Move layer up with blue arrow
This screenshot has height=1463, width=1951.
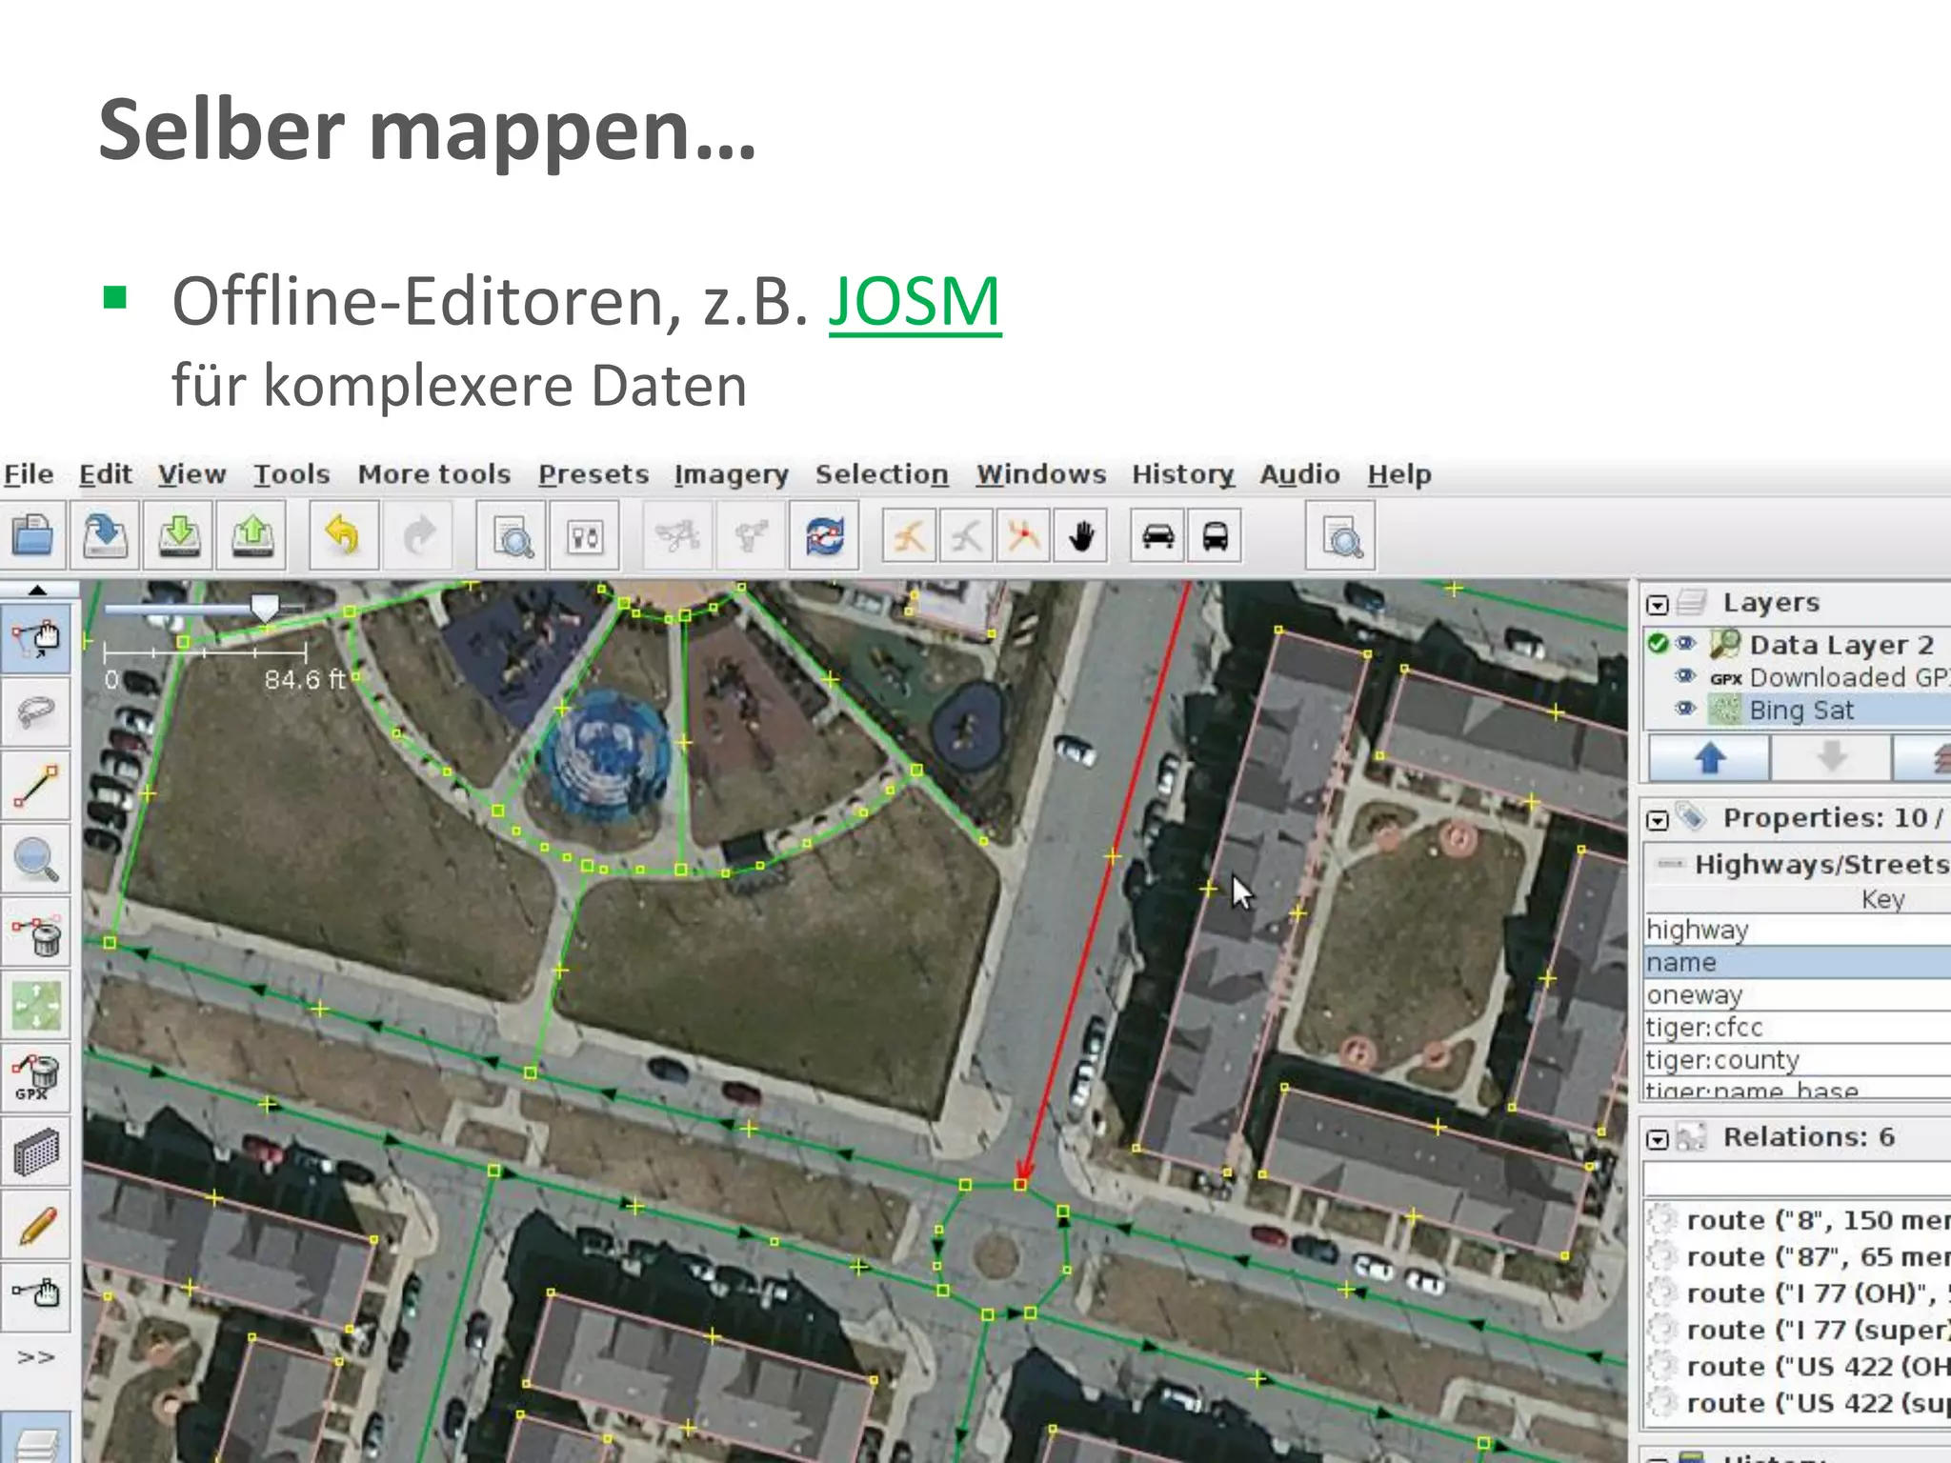1710,758
